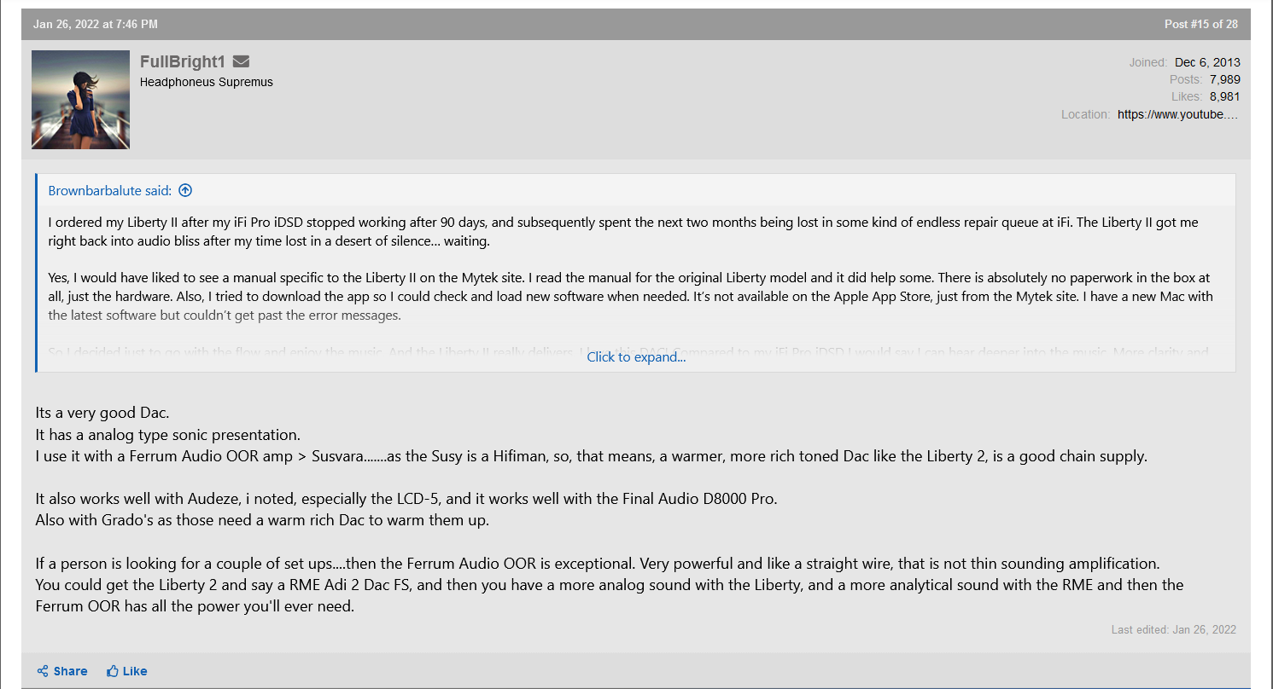Open FullBright1's avatar image
1273x689 pixels.
tap(80, 100)
